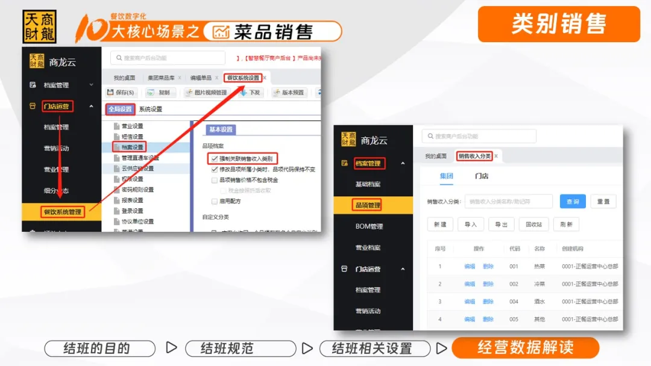This screenshot has width=651, height=366.
Task: Enable the 启用配方 checkbox
Action: click(x=214, y=202)
